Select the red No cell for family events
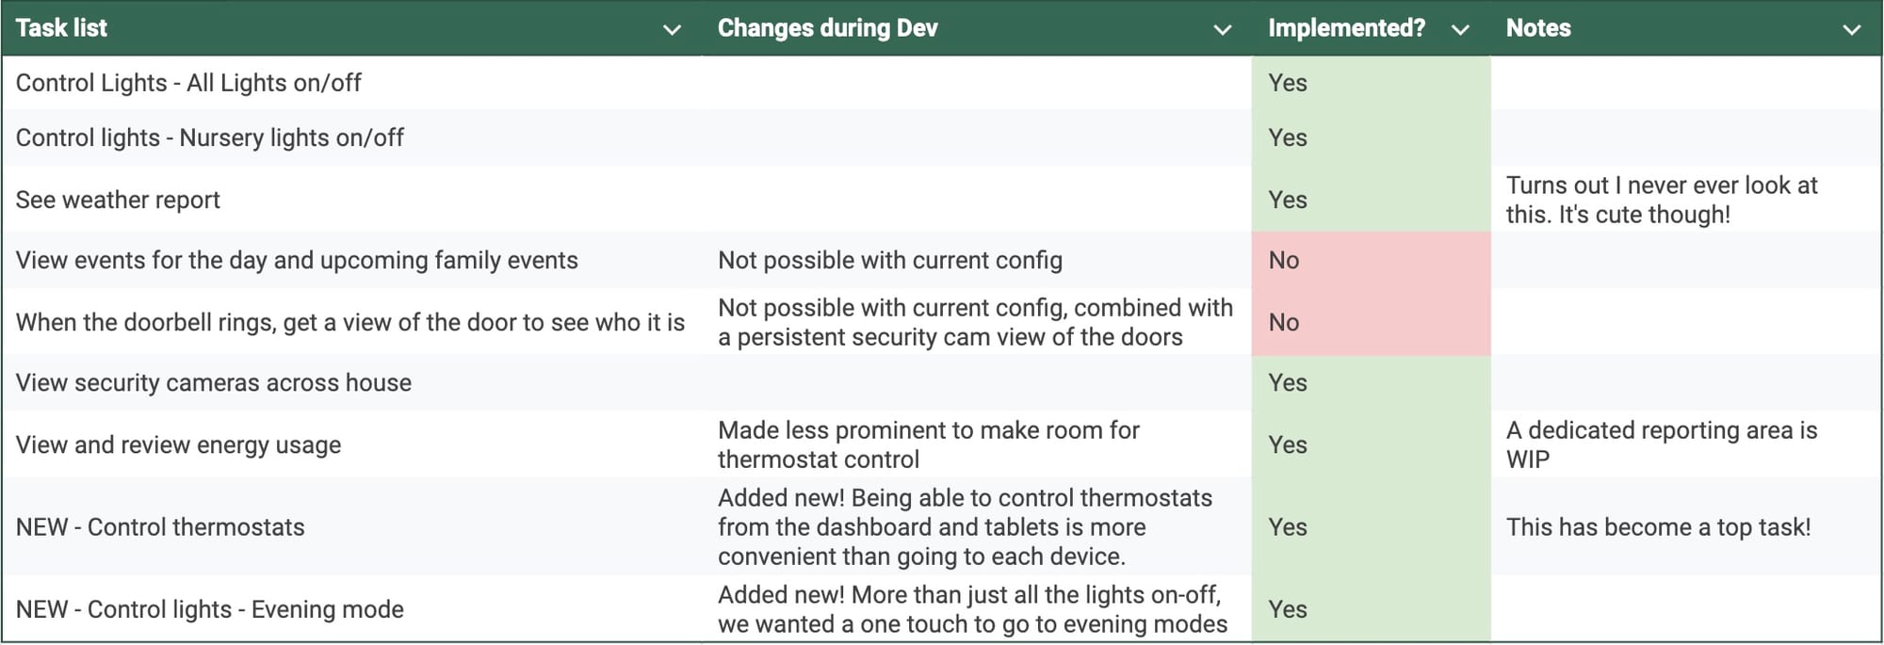The height and width of the screenshot is (645, 1884). pos(1371,261)
